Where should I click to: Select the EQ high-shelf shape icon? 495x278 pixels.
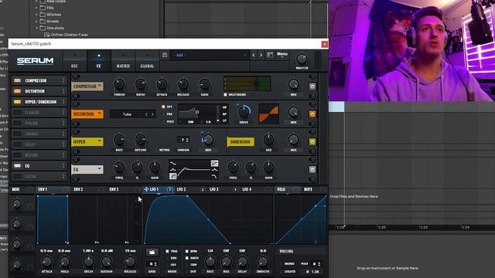click(x=214, y=163)
